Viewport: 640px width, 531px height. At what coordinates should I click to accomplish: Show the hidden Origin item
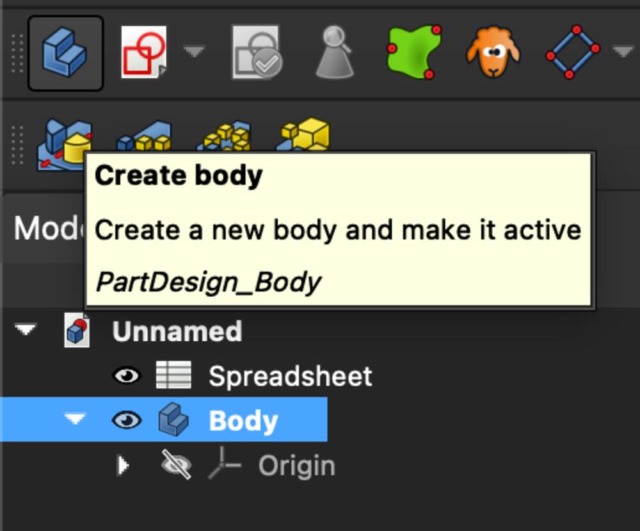[176, 464]
